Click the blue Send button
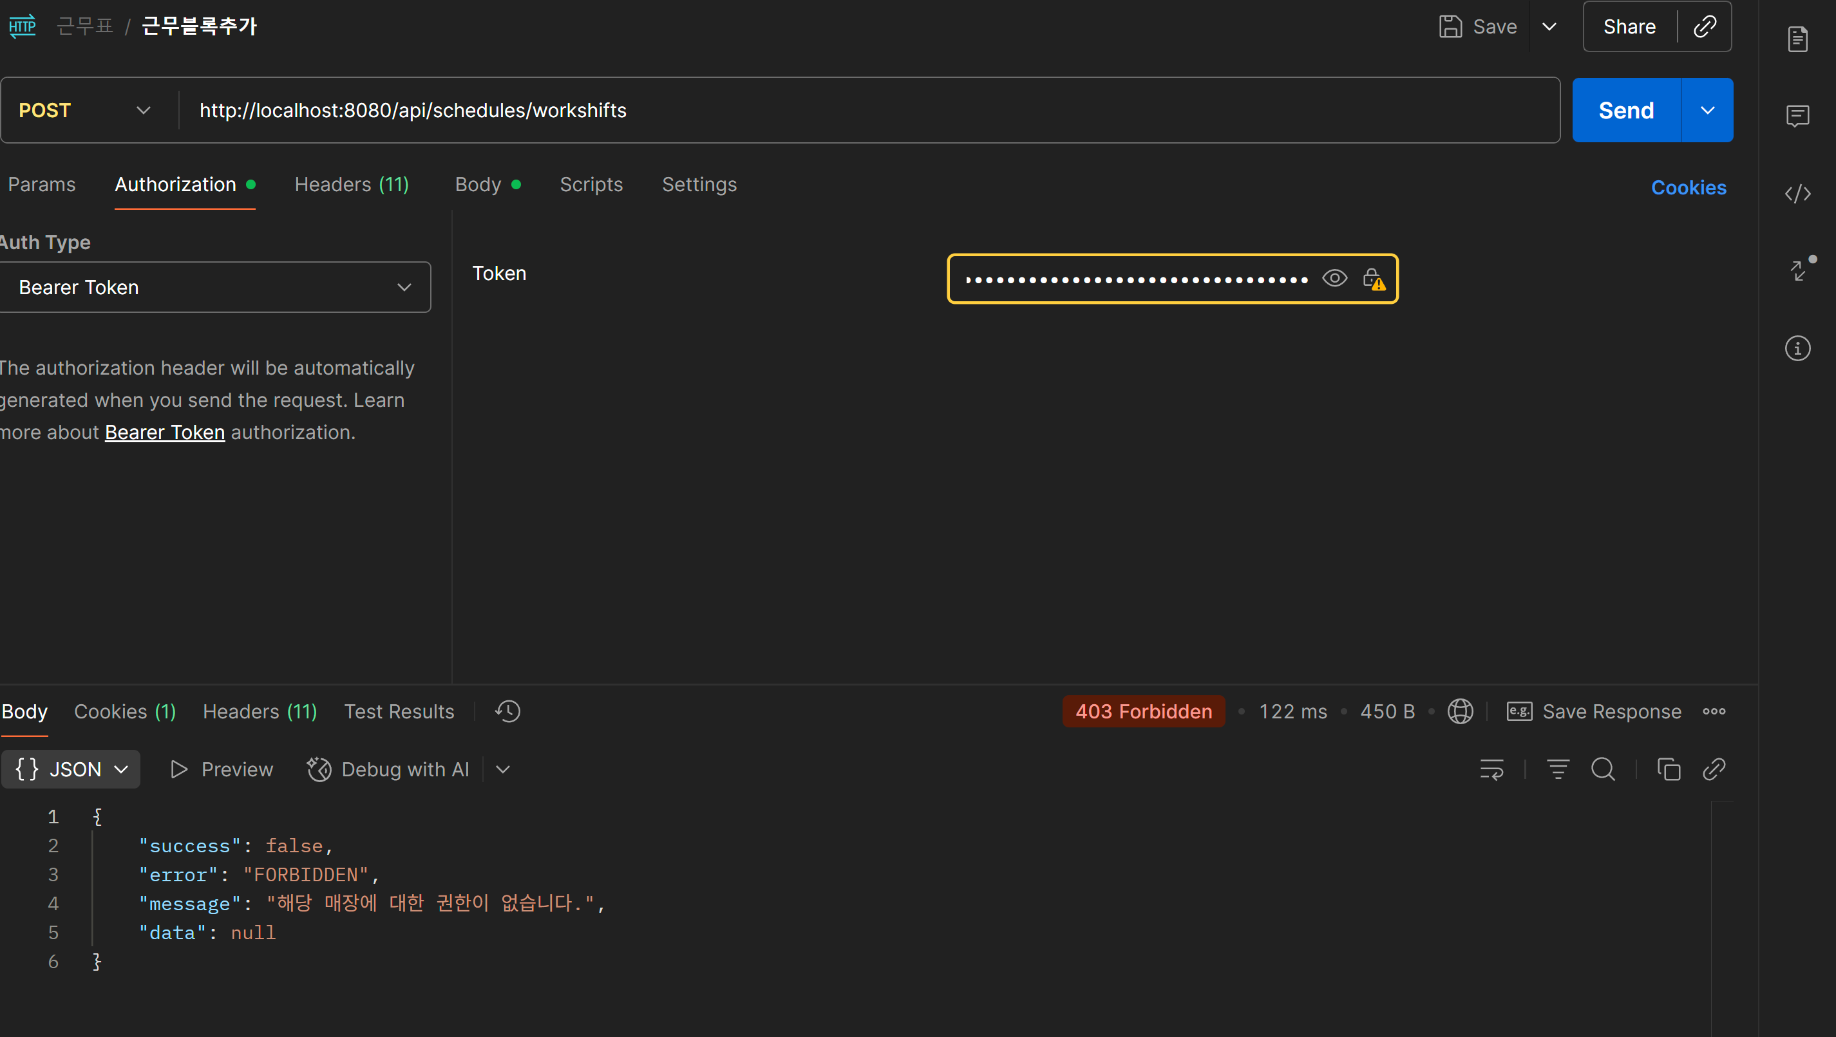The image size is (1836, 1037). [1626, 111]
